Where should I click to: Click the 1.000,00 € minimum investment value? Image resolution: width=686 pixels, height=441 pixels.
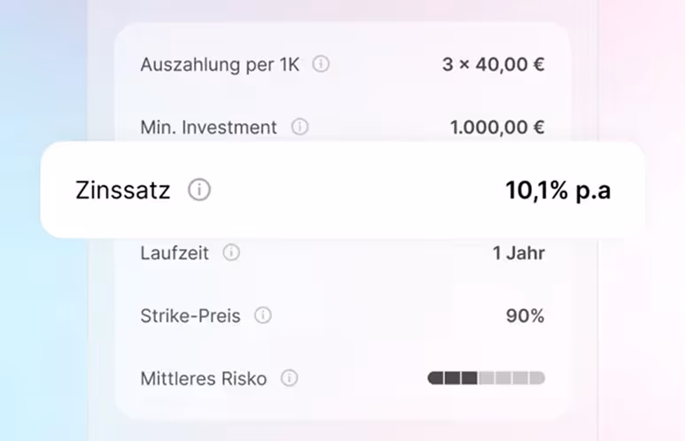tap(497, 128)
